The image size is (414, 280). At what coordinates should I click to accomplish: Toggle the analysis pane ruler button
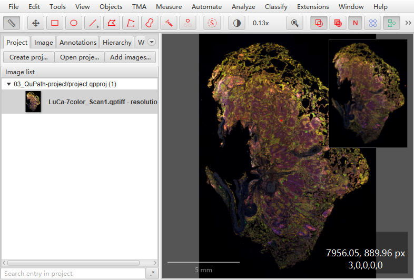[12, 23]
